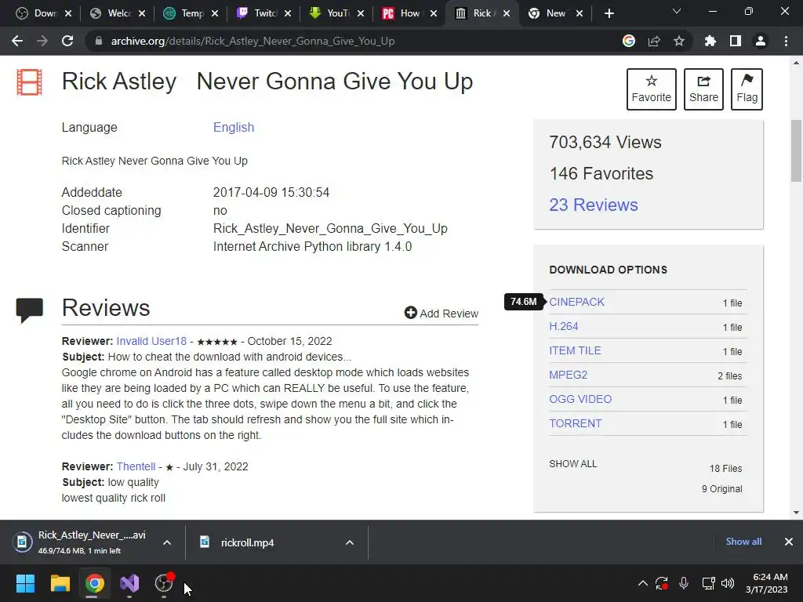Click the Chrome taskbar icon
The image size is (803, 602).
click(x=95, y=583)
